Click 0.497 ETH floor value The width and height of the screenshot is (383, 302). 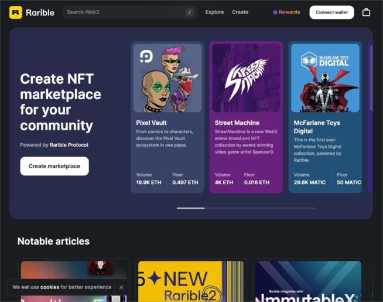pos(185,182)
